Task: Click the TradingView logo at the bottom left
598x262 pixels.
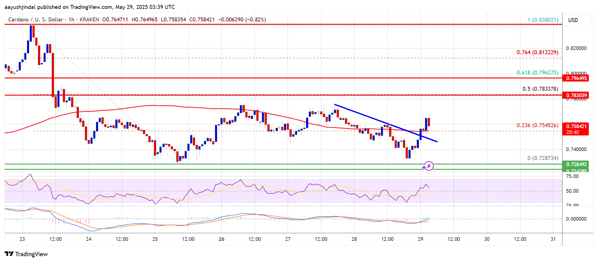Action: pos(26,254)
